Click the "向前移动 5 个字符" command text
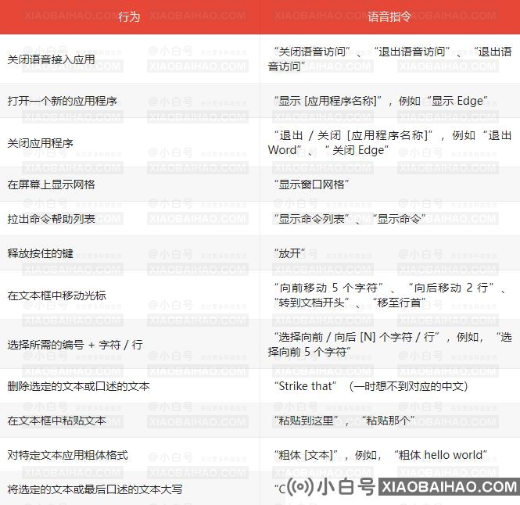Screen dimensions: 520x505 (x=328, y=288)
